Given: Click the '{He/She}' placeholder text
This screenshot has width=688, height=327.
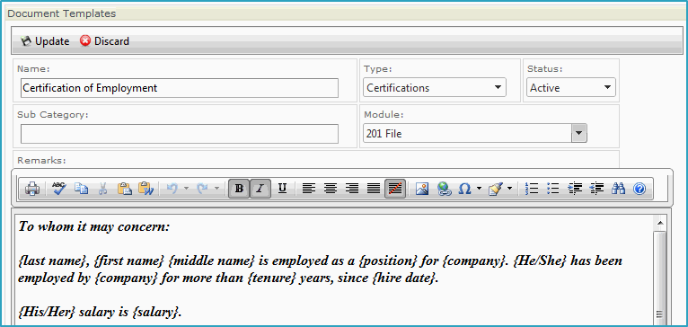Looking at the screenshot, I should pos(540,261).
